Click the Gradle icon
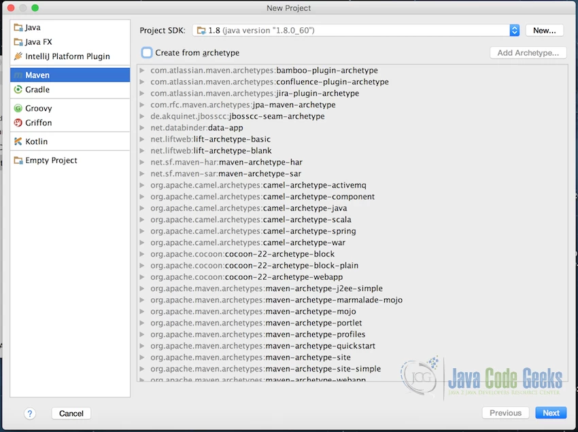The width and height of the screenshot is (578, 432). [18, 90]
